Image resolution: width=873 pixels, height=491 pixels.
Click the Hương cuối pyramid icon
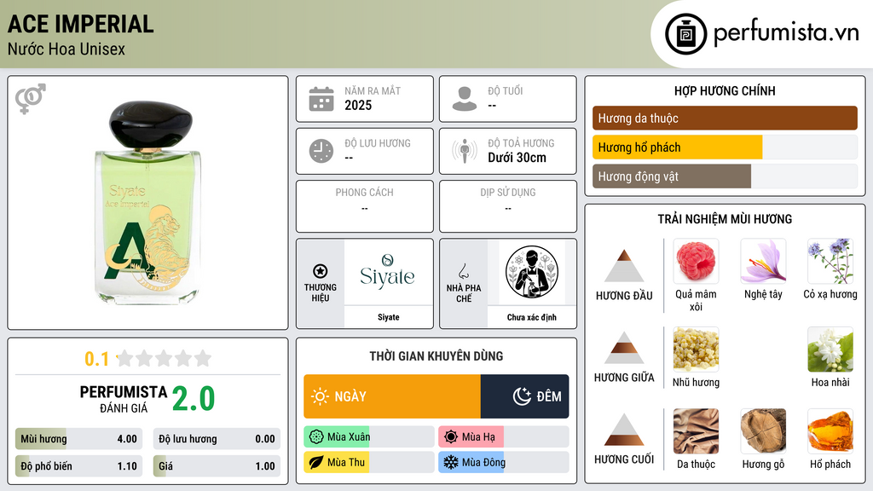click(624, 430)
